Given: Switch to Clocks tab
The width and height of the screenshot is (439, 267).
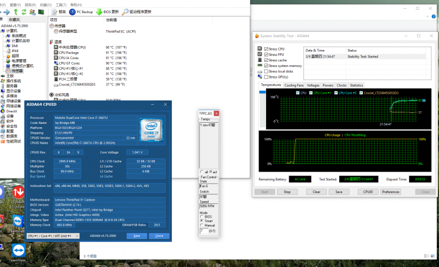Looking at the screenshot, I should click(341, 86).
